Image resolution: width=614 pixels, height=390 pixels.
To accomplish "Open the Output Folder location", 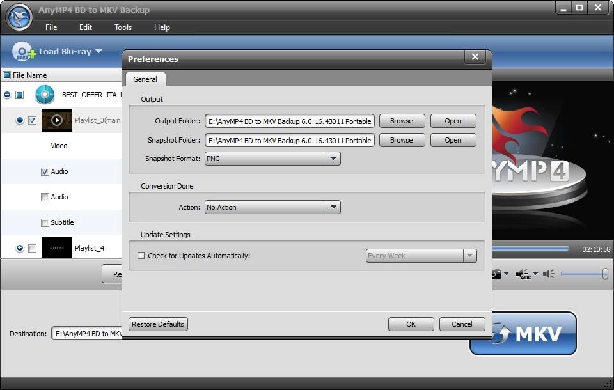I will [453, 121].
